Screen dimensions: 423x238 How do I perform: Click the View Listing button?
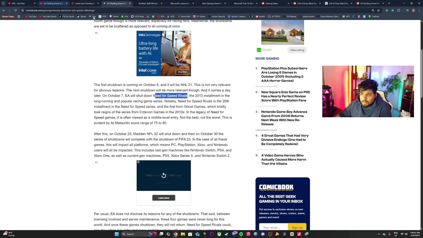297,50
